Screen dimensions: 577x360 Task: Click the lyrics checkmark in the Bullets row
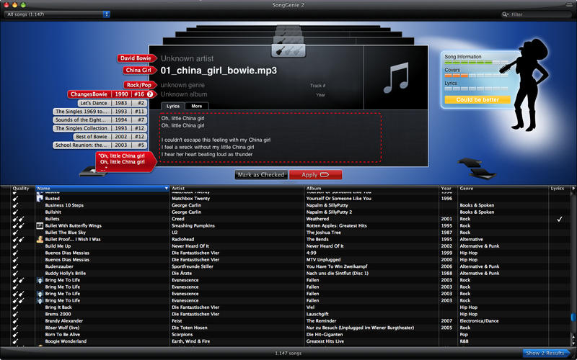pyautogui.click(x=560, y=219)
